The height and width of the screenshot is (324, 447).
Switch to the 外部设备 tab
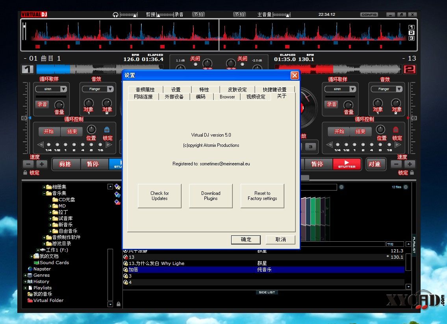174,96
